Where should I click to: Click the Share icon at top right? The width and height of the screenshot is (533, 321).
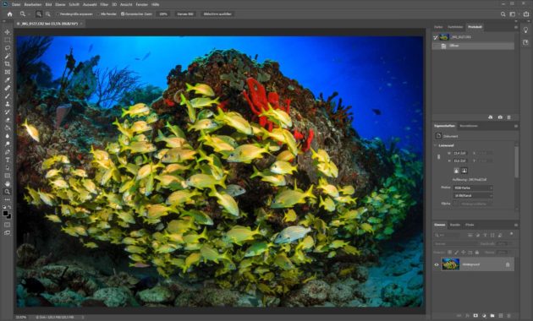point(526,14)
